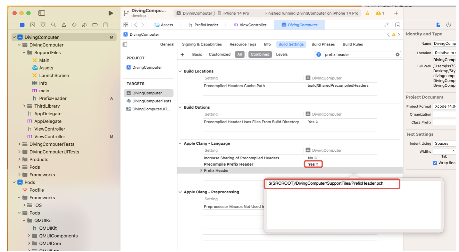Collapse the Build Options section
The height and width of the screenshot is (252, 459).
(x=180, y=107)
